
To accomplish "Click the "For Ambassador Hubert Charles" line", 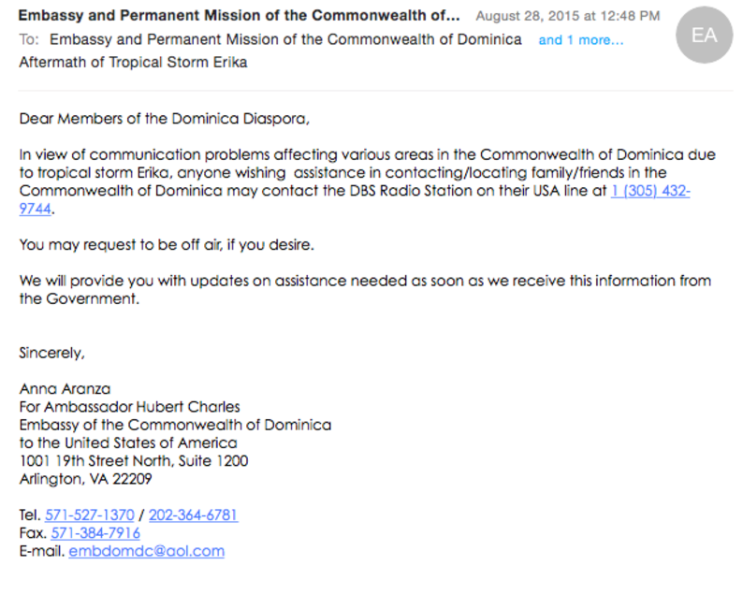I will pos(130,406).
